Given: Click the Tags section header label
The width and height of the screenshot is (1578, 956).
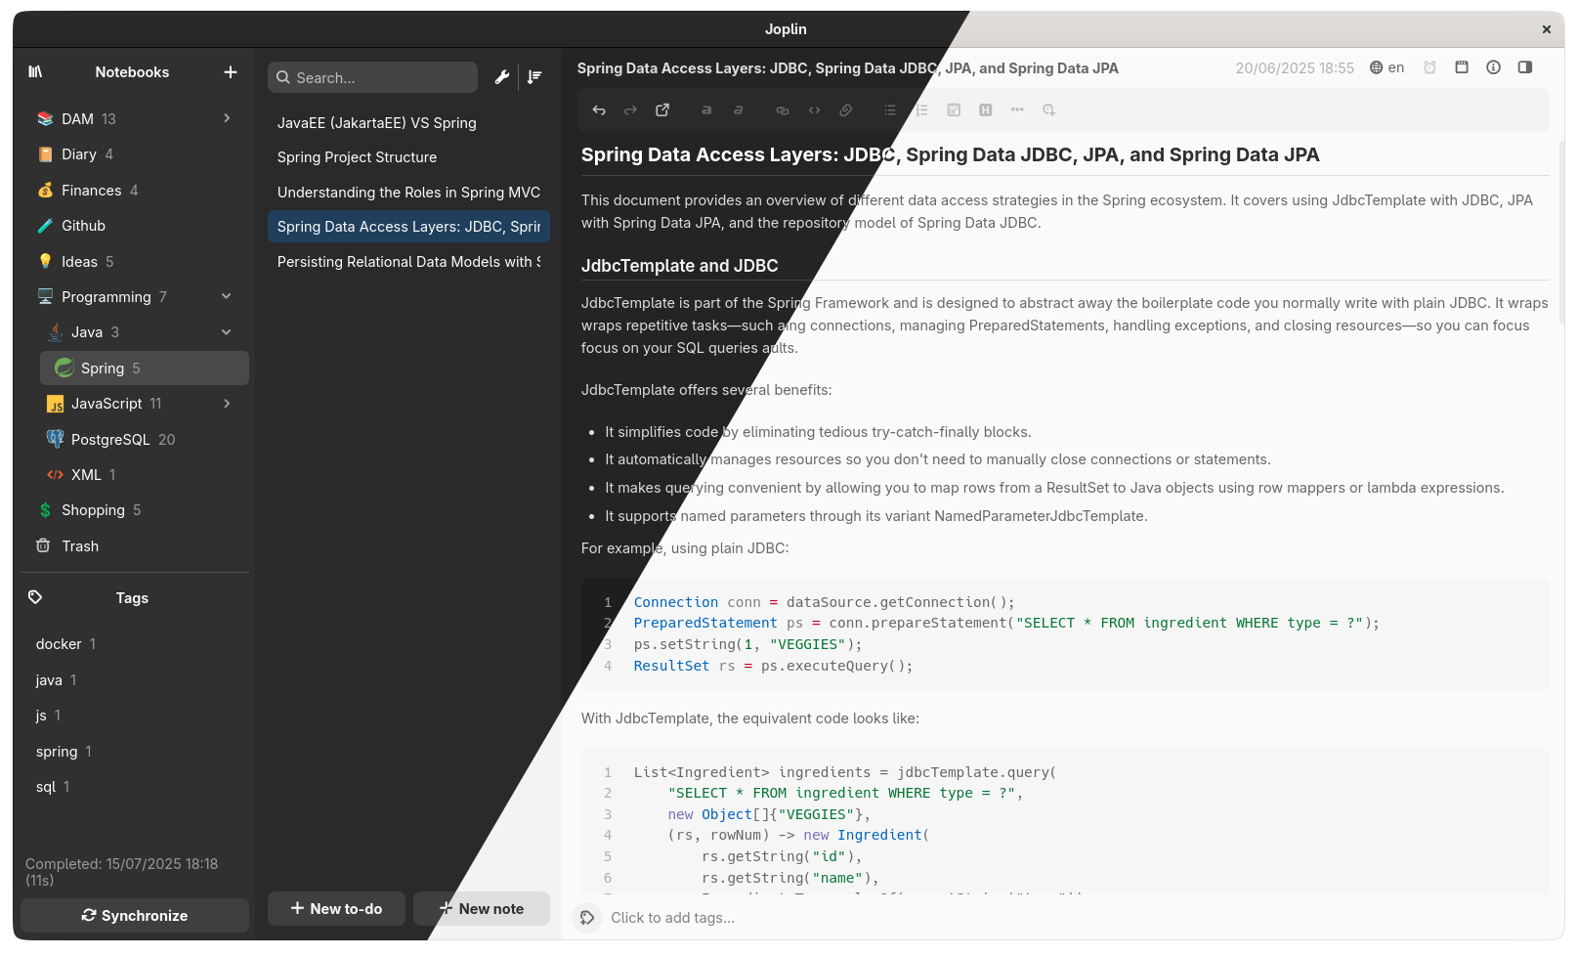Looking at the screenshot, I should click(x=132, y=598).
